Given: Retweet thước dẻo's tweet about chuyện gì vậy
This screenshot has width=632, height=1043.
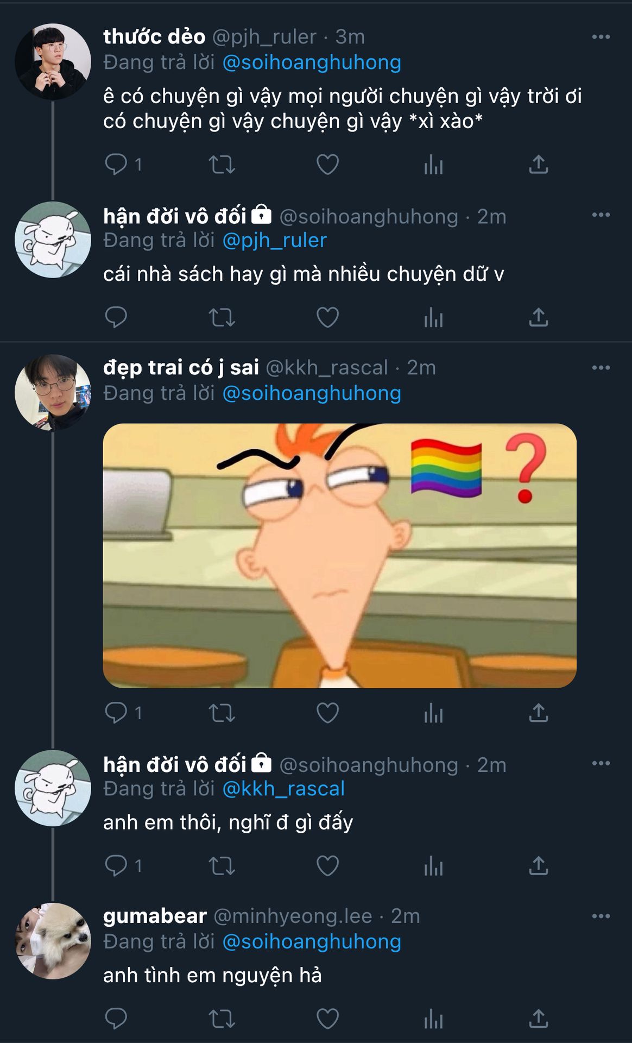Looking at the screenshot, I should [222, 164].
